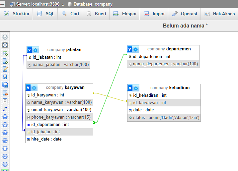The height and width of the screenshot is (171, 238).
Task: Switch to the SQL tab
Action: point(46,14)
